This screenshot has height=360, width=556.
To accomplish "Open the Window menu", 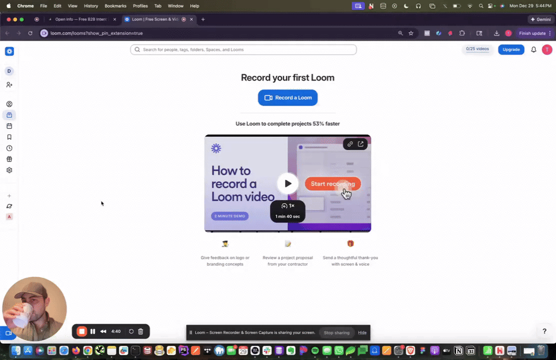I will (x=175, y=6).
